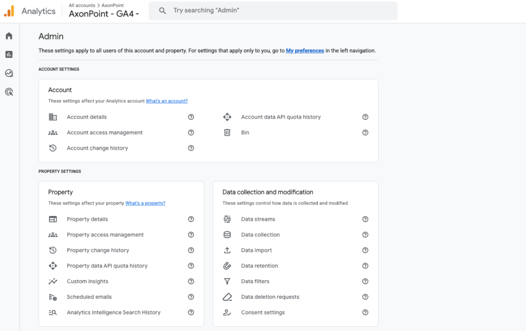Click help icon for Data streams
This screenshot has height=331, width=526.
pyautogui.click(x=365, y=219)
